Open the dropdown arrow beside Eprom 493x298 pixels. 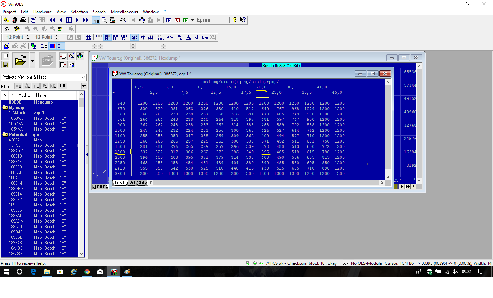pos(193,20)
